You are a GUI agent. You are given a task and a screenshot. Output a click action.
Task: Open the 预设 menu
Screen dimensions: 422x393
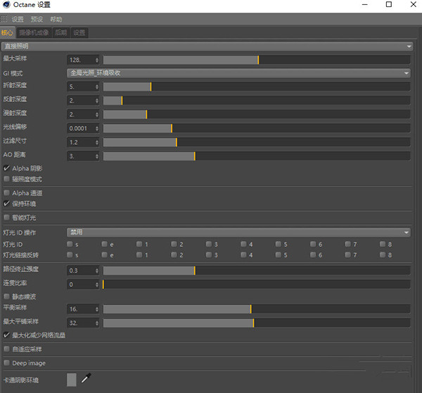(35, 19)
